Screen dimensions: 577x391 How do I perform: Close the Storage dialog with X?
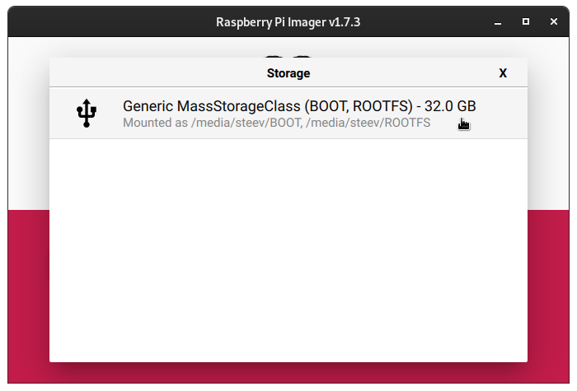(x=503, y=73)
